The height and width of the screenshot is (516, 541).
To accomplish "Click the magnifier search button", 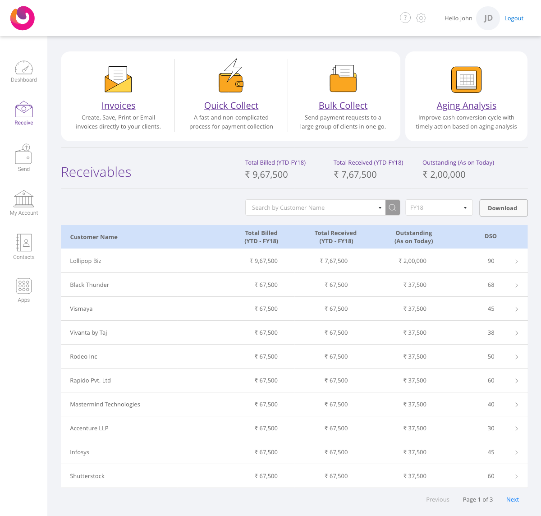I will pyautogui.click(x=393, y=207).
